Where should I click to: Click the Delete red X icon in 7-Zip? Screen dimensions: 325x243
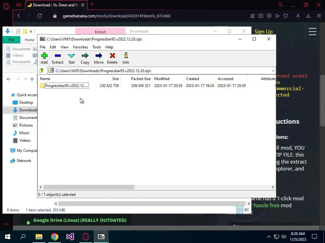pyautogui.click(x=112, y=58)
